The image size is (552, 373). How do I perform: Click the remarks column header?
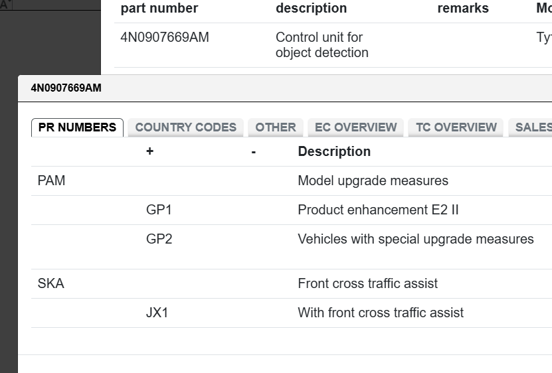pyautogui.click(x=462, y=9)
